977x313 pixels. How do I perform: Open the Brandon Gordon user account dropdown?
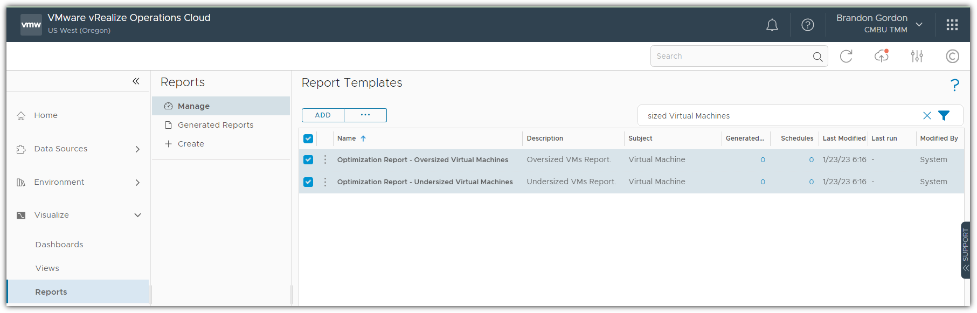[919, 24]
